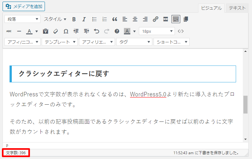Click the メディアを追加 button

(x=24, y=6)
